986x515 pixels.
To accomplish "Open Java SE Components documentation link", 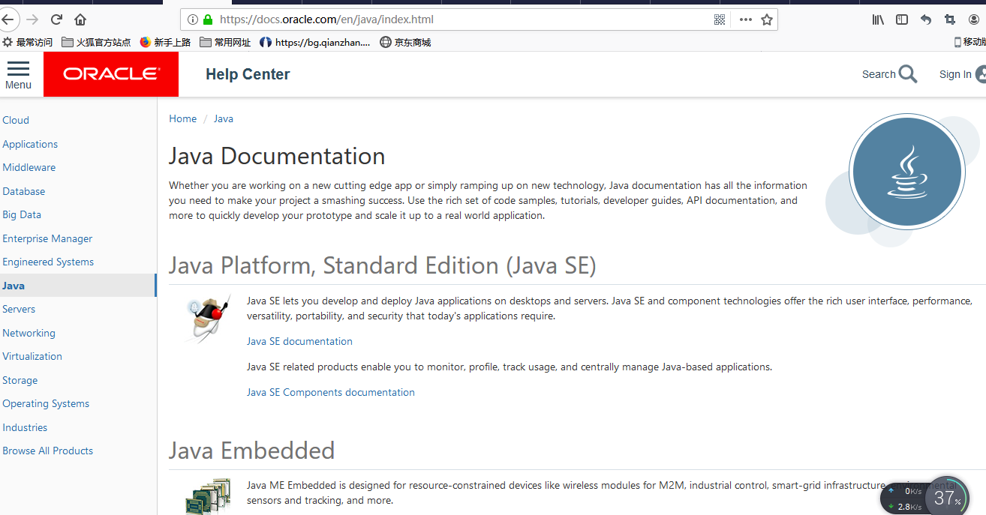I will (x=330, y=392).
